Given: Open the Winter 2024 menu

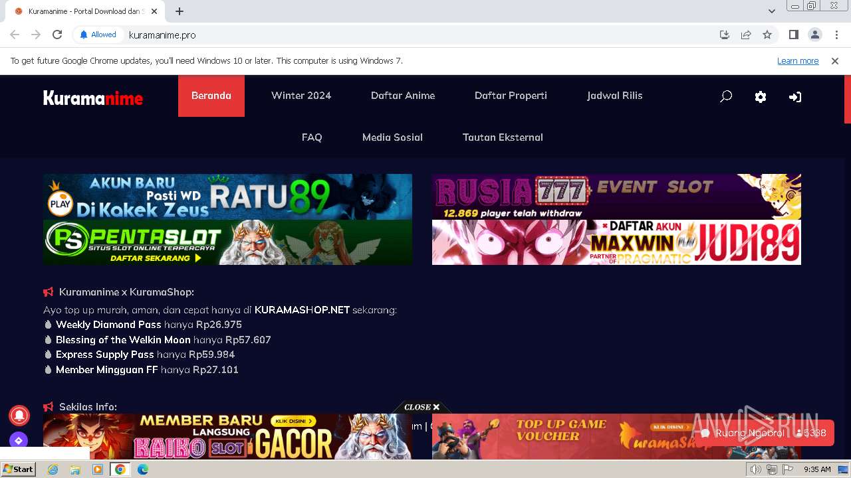Looking at the screenshot, I should [301, 96].
